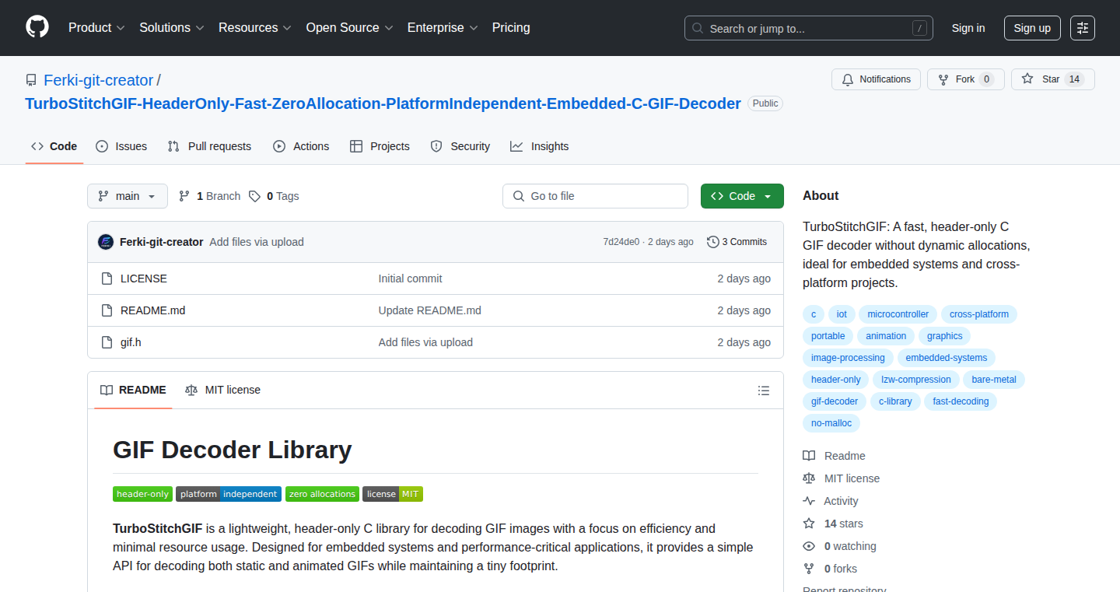1120x592 pixels.
Task: Switch to the Actions tab
Action: [x=301, y=146]
